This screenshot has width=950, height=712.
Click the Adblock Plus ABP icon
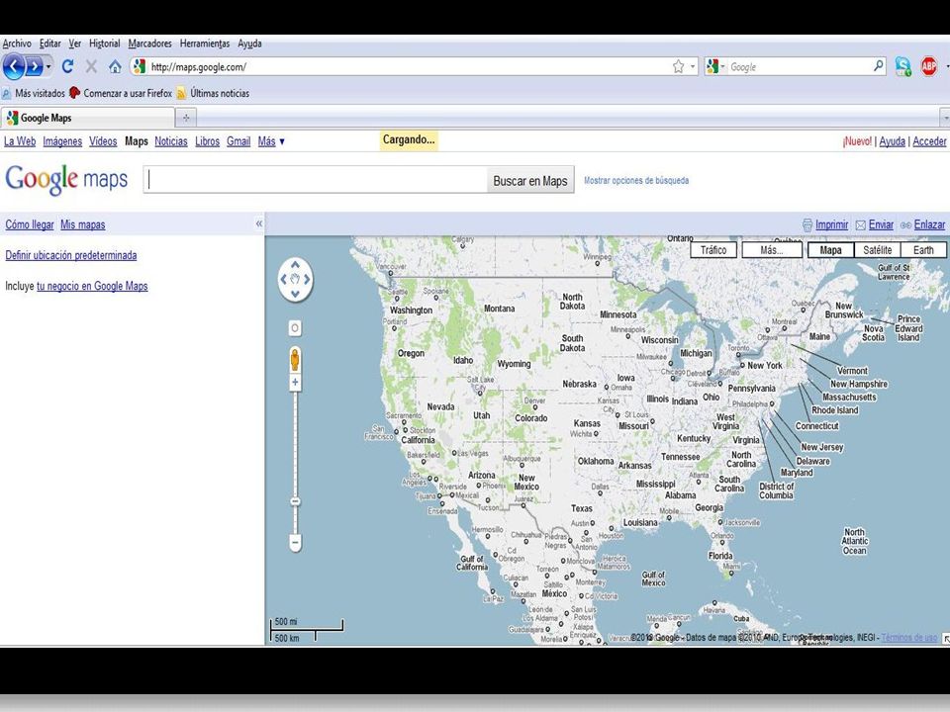(928, 66)
